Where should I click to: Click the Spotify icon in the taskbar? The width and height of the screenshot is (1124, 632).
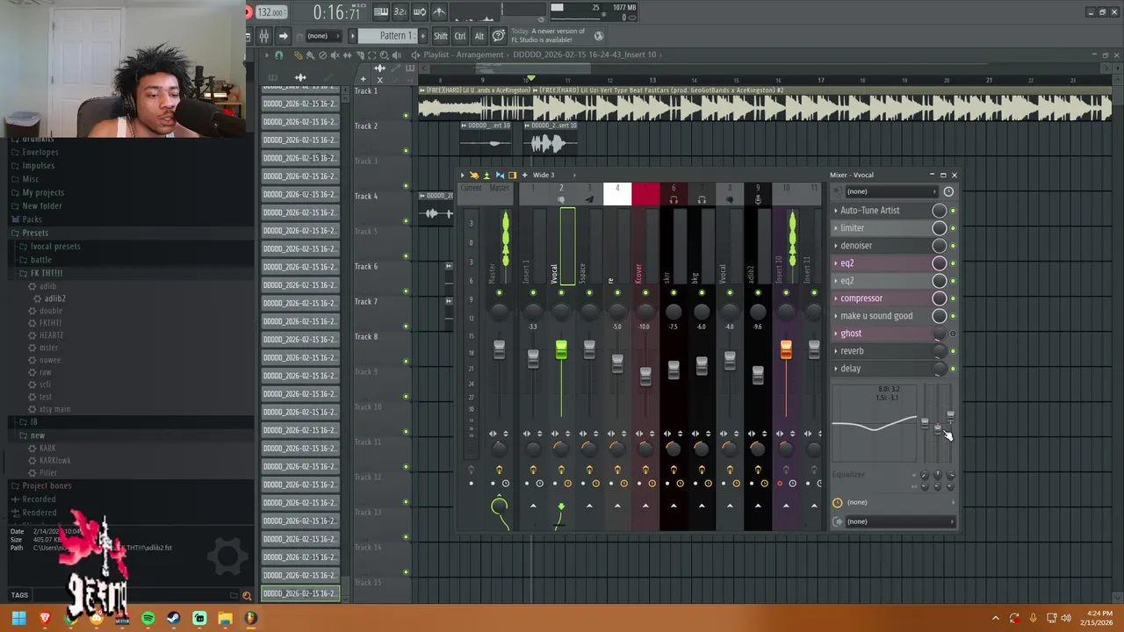click(148, 619)
